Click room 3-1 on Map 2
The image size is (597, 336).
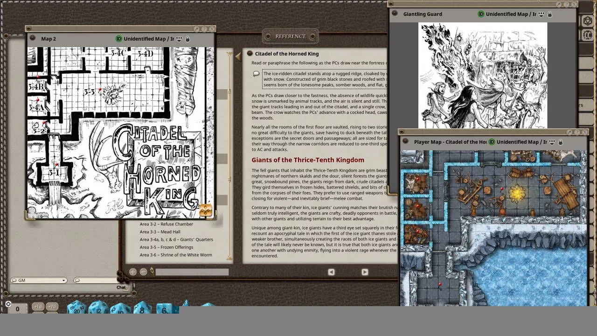pyautogui.click(x=54, y=173)
